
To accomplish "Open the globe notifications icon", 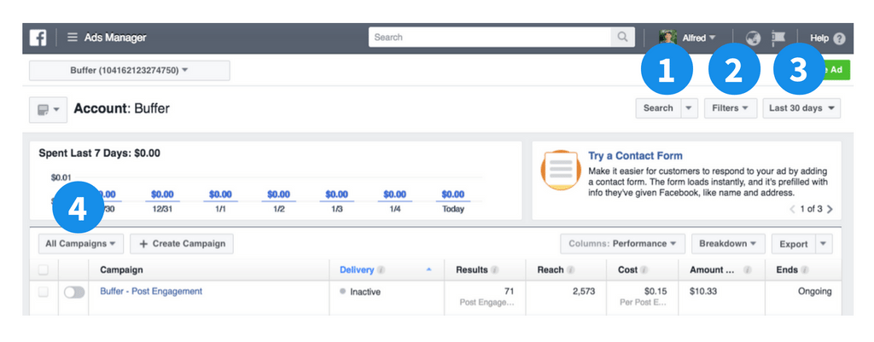I will pos(752,38).
